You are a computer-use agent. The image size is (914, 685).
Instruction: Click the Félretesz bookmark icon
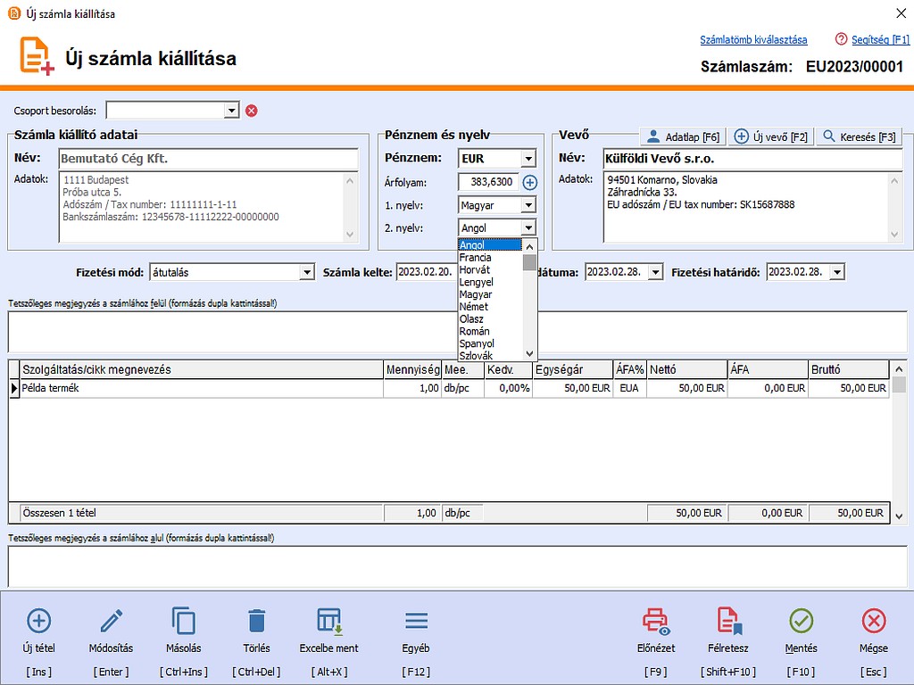point(729,621)
